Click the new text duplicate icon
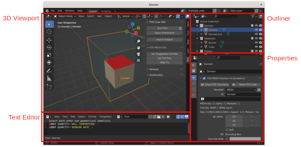 click(155, 117)
